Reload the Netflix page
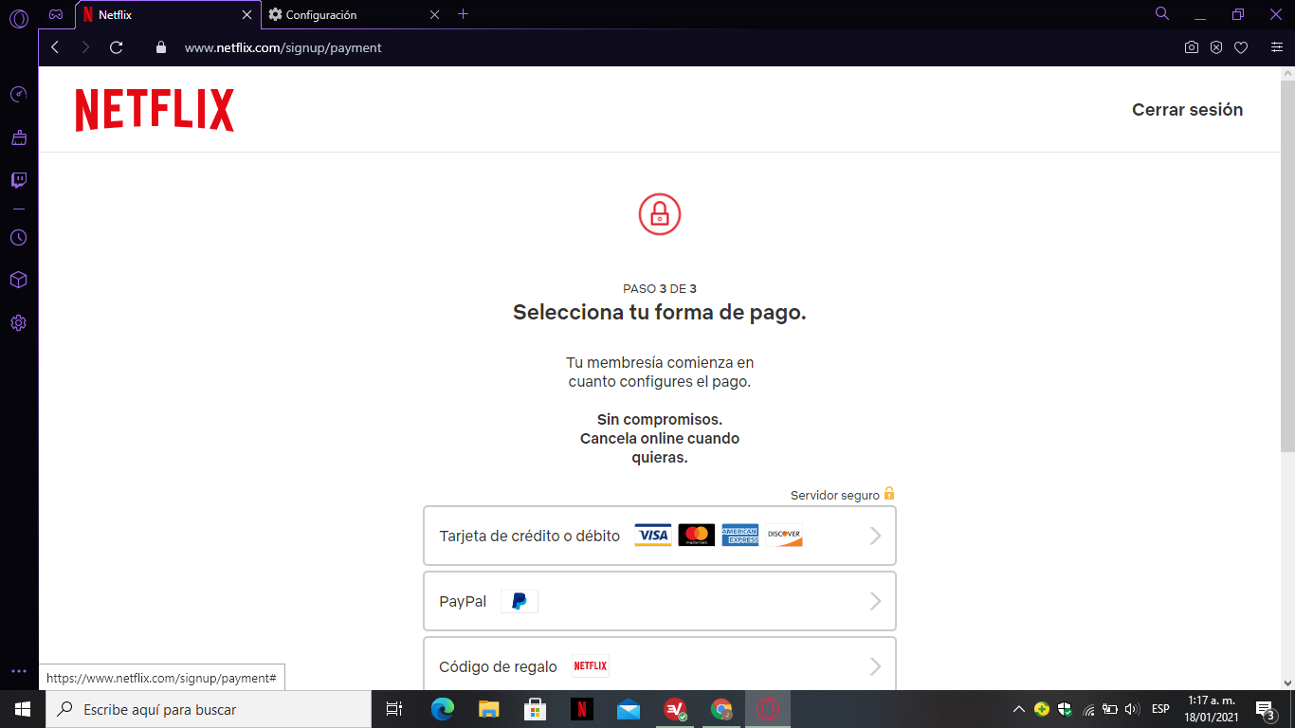This screenshot has width=1295, height=728. pos(117,47)
